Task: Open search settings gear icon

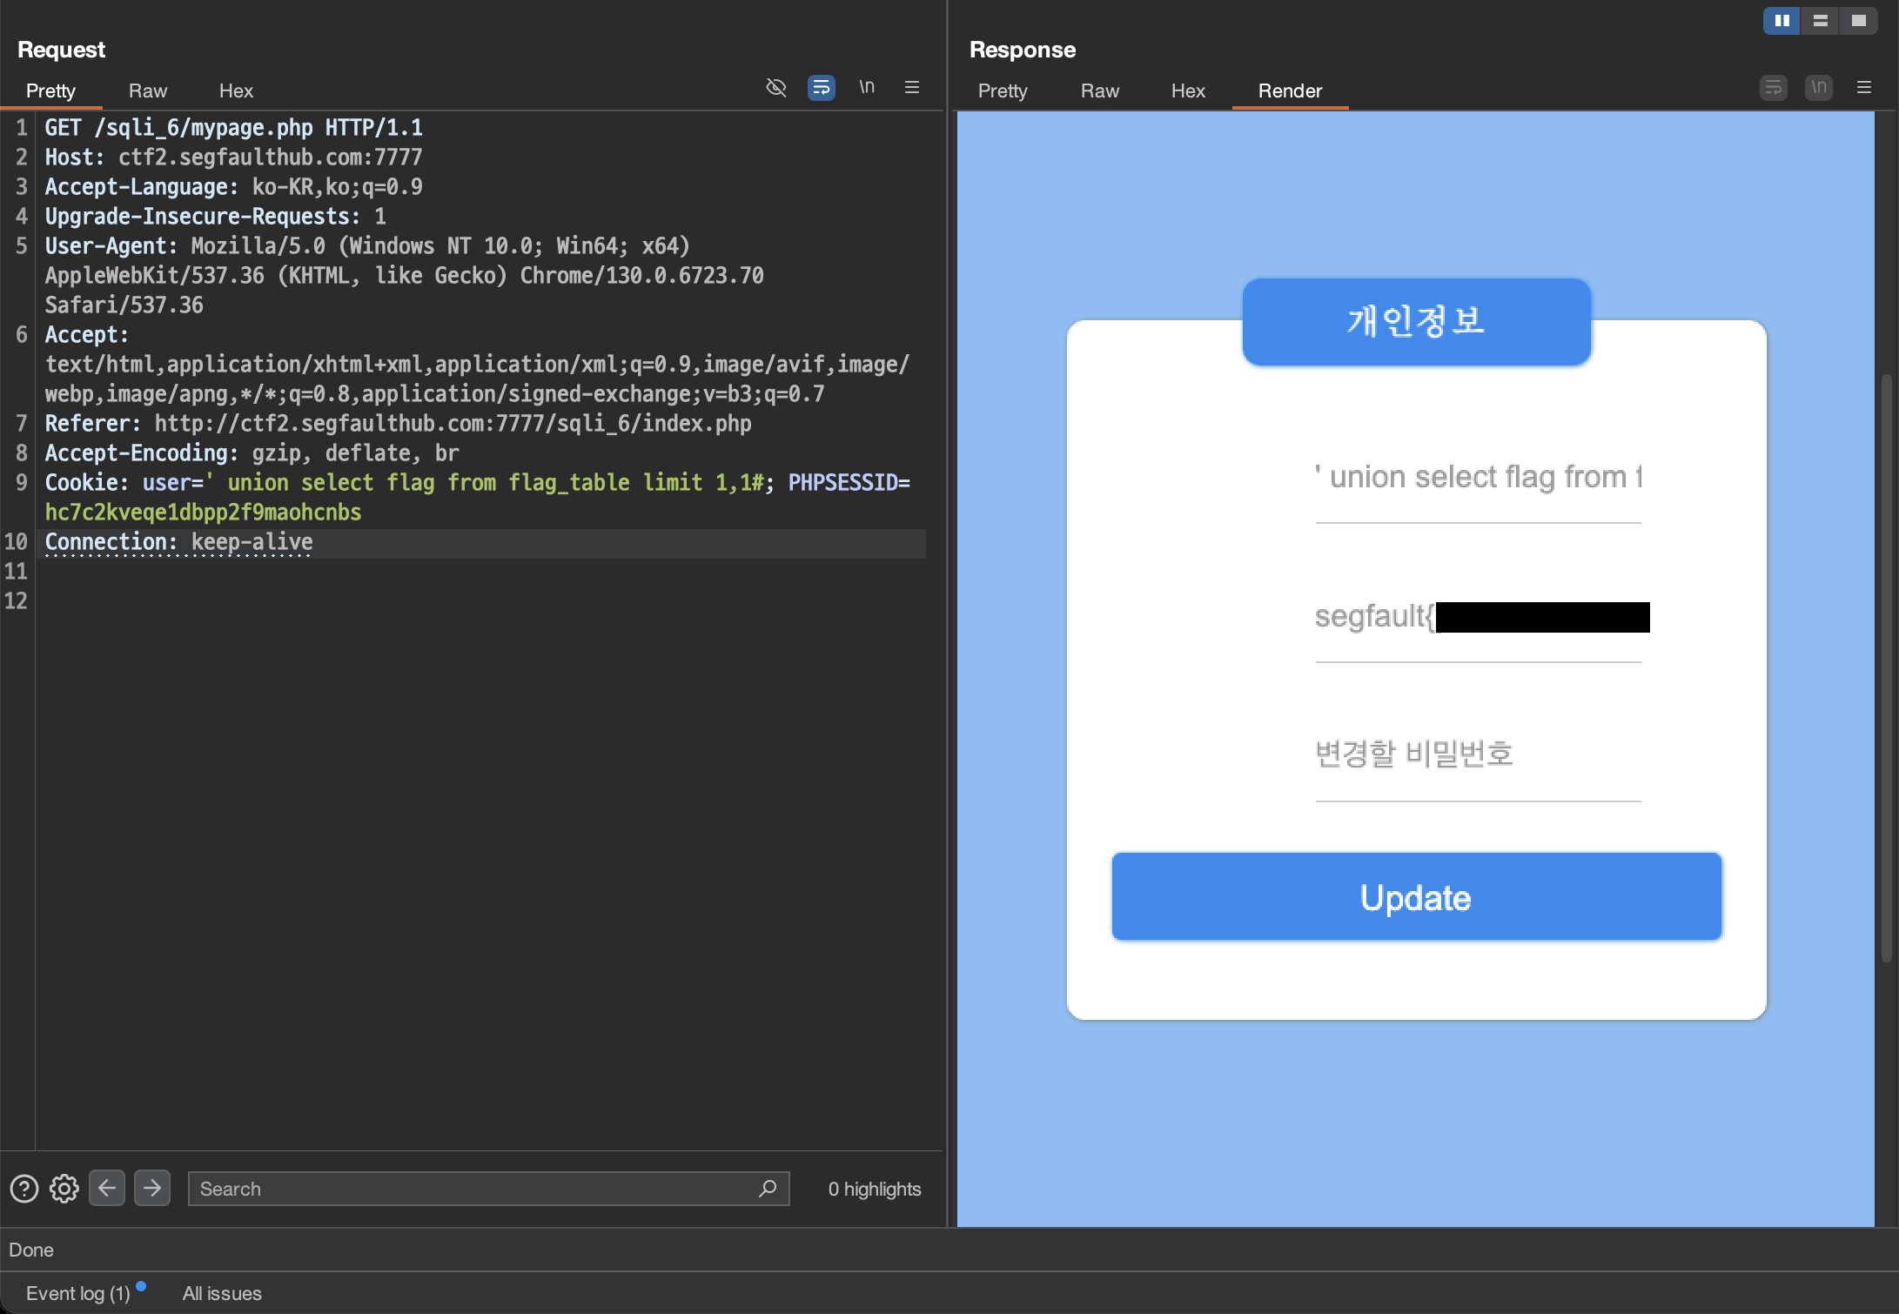Action: (x=64, y=1188)
